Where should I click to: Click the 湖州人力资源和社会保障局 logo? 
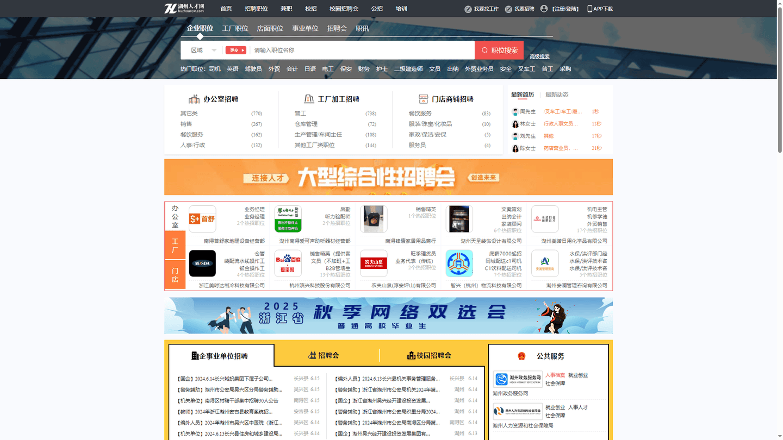point(518,411)
